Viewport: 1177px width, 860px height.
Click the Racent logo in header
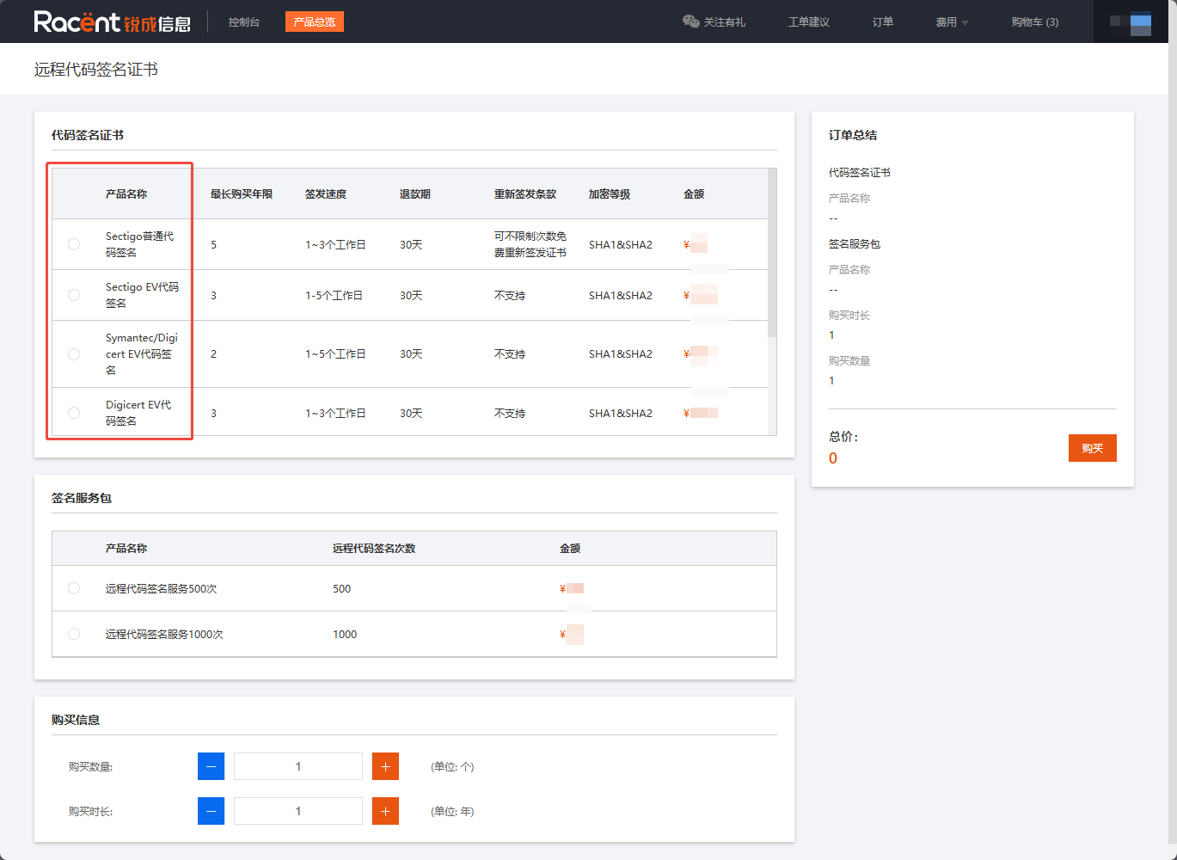point(112,21)
